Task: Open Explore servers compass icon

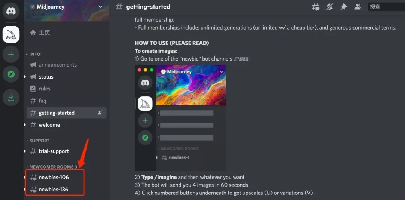Action: [11, 74]
